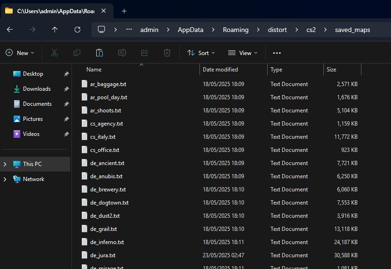Screen dimensions: 391x269
Task: Refresh the current folder view
Action: 77,30
